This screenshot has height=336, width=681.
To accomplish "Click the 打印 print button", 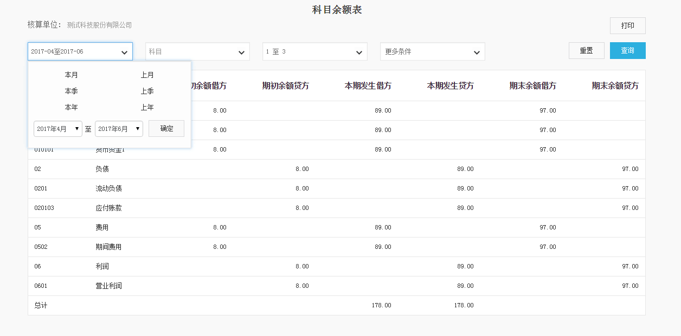I will (x=627, y=26).
